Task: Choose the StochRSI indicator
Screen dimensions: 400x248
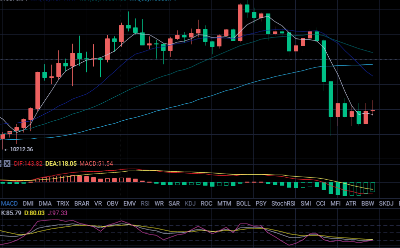Action: 283,203
